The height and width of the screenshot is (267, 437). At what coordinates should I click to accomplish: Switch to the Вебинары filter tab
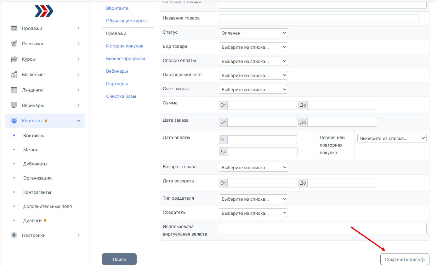[x=117, y=71]
